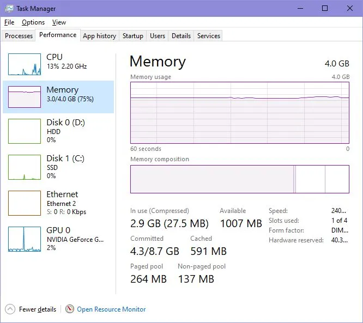Click the Ethernet 2 label
363x323 pixels.
click(62, 204)
